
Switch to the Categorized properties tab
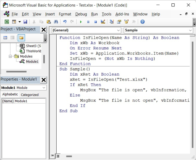pos(30,95)
